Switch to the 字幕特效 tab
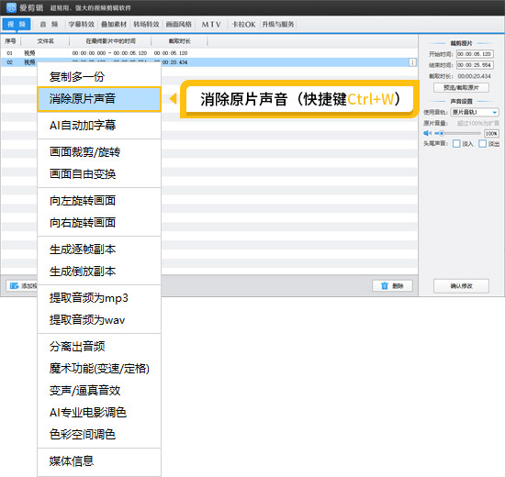Screen dimensions: 505x477 (82, 25)
